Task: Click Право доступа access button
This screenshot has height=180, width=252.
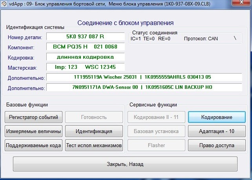Action: 217,145
